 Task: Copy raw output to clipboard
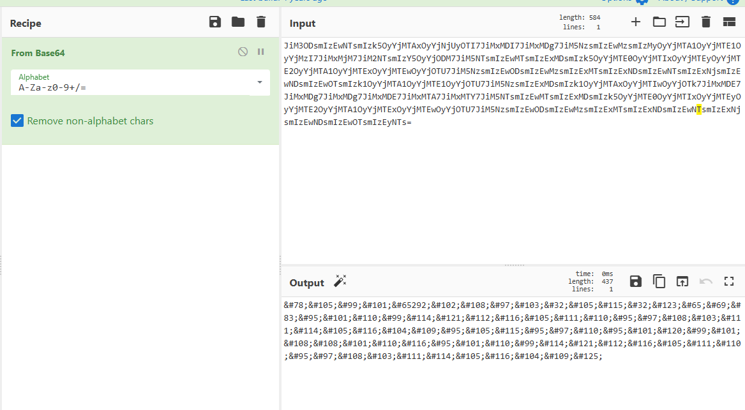[x=659, y=281]
